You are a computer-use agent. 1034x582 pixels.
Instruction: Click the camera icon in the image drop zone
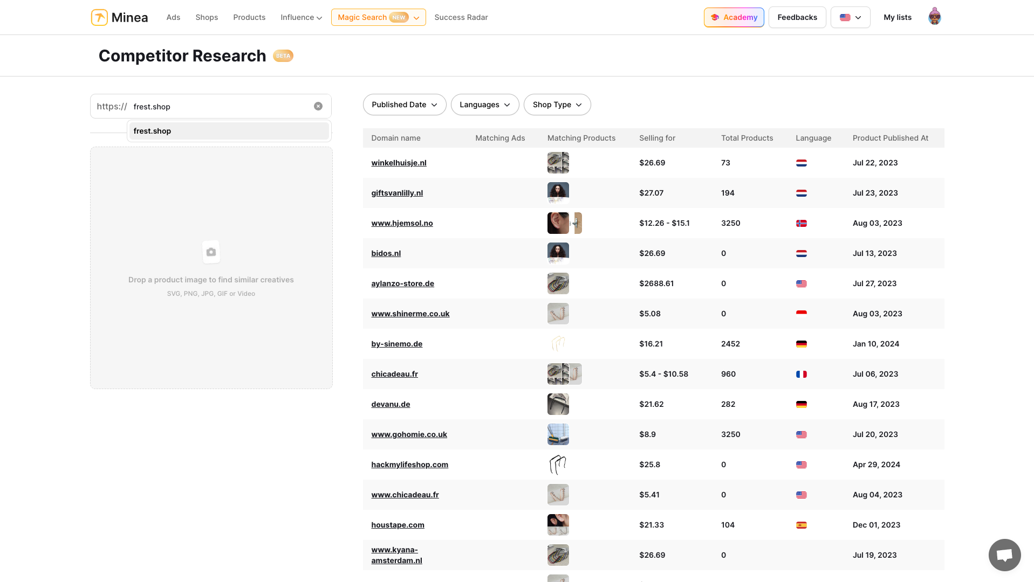(x=211, y=252)
